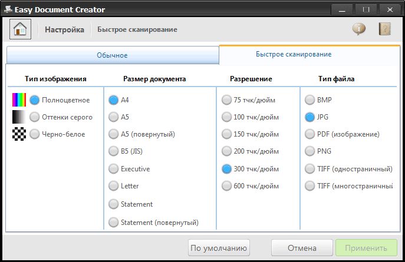Select the Оттенки серого radio button
This screenshot has width=405, height=262.
click(x=35, y=117)
